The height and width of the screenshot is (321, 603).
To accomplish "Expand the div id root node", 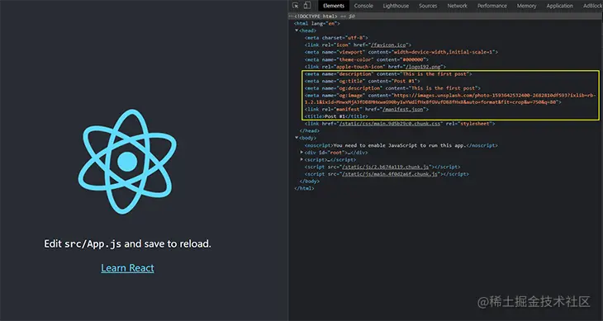I will click(x=301, y=152).
